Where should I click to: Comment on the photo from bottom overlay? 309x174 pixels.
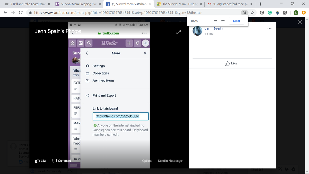[62, 161]
